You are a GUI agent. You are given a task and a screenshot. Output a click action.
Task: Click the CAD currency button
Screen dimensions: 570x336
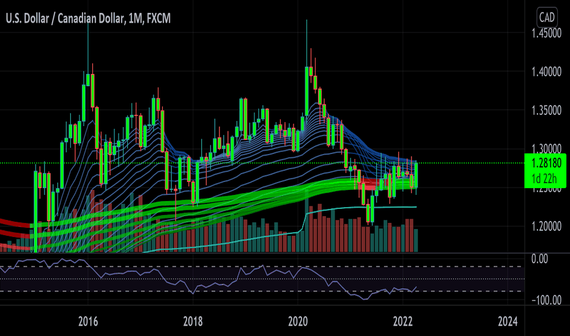click(547, 17)
